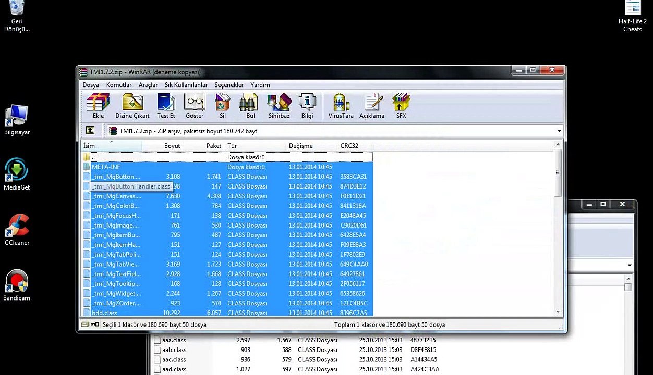This screenshot has height=375, width=653.
Task: Click the Sil delete icon
Action: pos(223,106)
